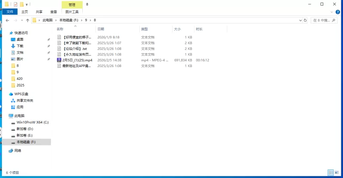The height and width of the screenshot is (178, 343).
Task: Open 快速访问 in the navigation pane
Action: tap(21, 33)
